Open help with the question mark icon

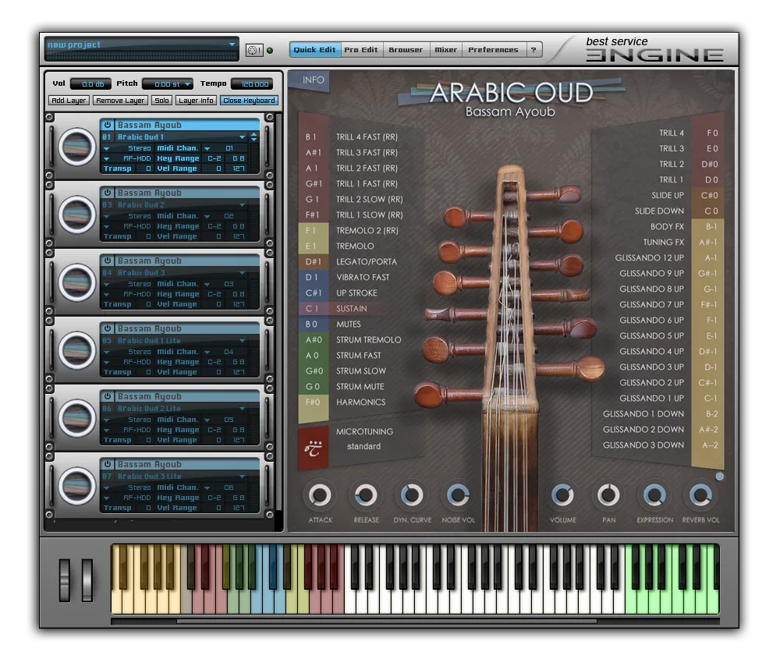pyautogui.click(x=534, y=50)
